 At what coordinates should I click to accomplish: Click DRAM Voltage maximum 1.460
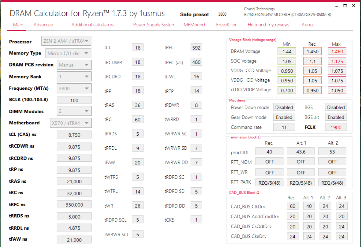[x=337, y=51]
